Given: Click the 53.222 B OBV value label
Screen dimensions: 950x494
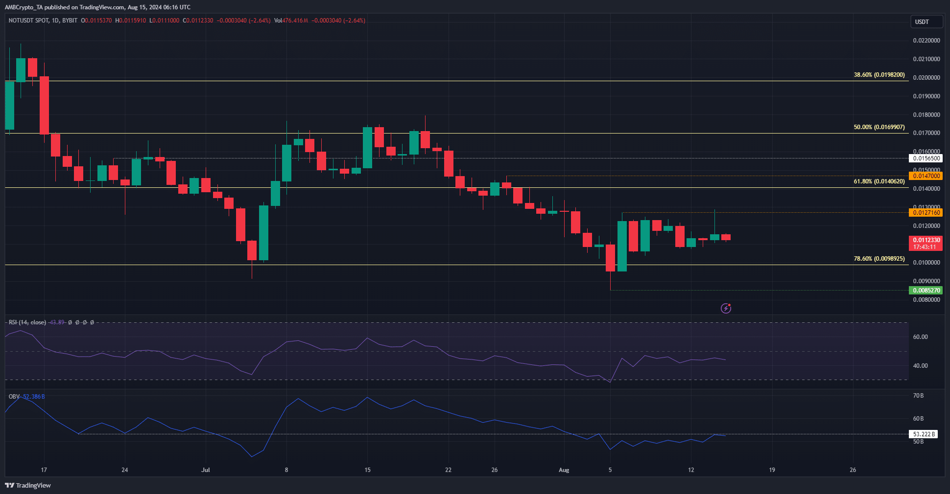Looking at the screenshot, I should click(923, 434).
